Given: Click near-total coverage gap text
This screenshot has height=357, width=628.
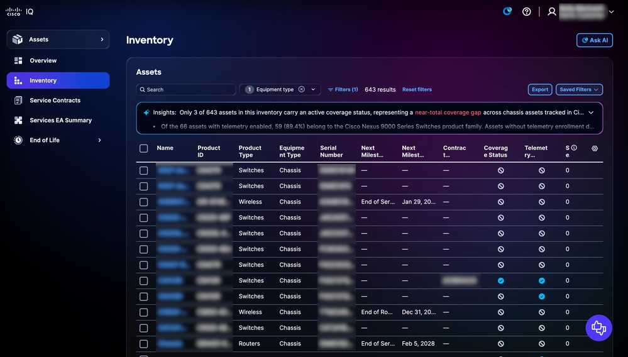Looking at the screenshot, I should [x=448, y=113].
